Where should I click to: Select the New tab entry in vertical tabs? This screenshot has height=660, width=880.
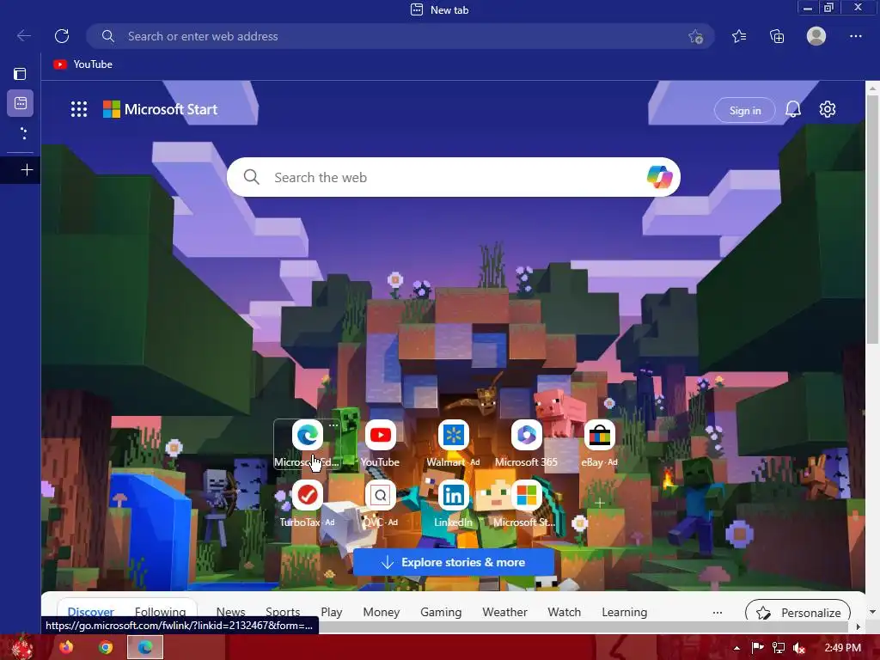tap(21, 103)
